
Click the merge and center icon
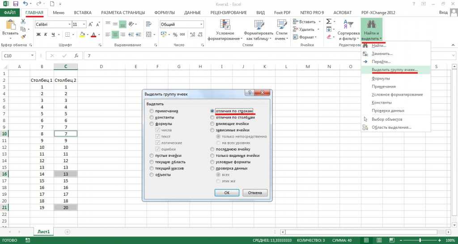[x=148, y=34]
